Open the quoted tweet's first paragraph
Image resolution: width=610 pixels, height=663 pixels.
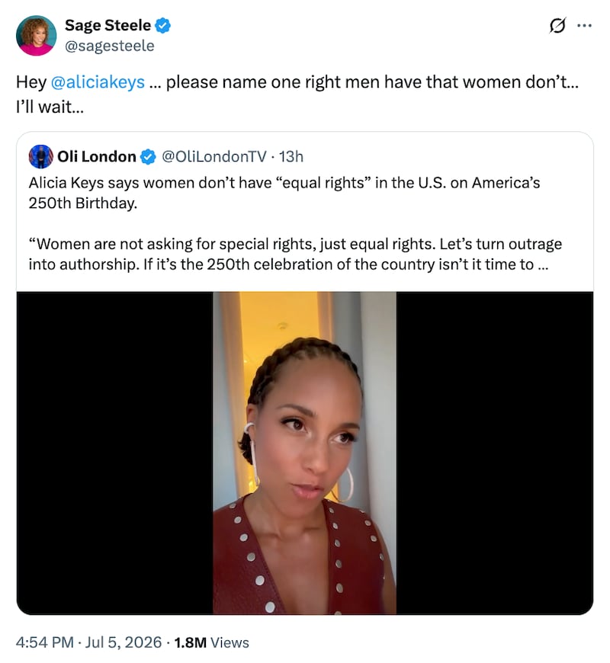tap(284, 193)
